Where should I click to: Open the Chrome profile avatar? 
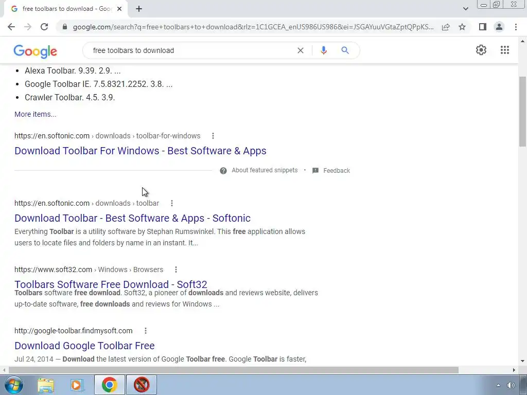[499, 27]
